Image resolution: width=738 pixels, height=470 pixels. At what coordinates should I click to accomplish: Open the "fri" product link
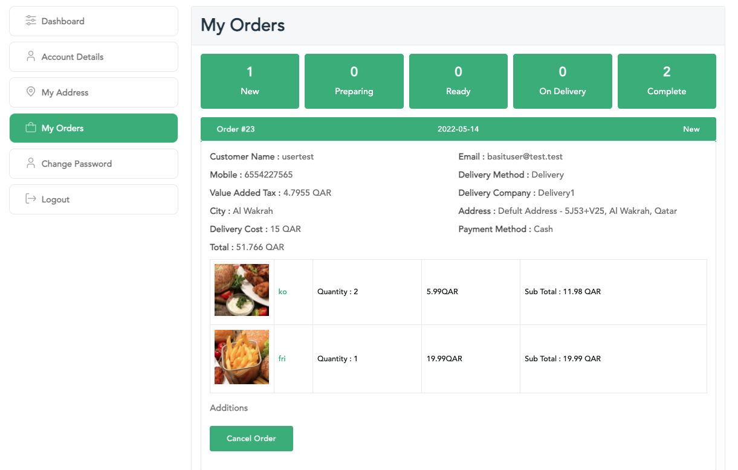tap(282, 359)
